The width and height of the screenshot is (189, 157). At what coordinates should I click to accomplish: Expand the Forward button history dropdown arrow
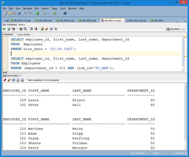pos(49,13)
